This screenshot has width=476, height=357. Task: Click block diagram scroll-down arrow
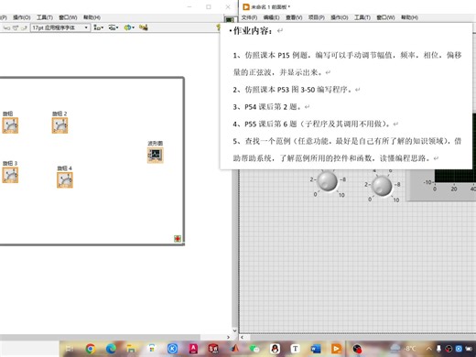click(234, 330)
